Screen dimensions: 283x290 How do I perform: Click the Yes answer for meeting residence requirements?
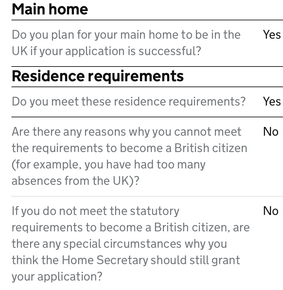pos(272,102)
